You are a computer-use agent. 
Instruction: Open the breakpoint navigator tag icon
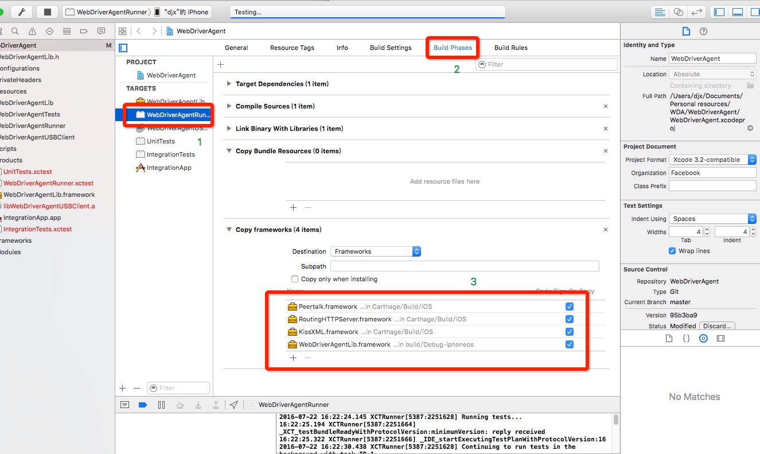pos(84,31)
